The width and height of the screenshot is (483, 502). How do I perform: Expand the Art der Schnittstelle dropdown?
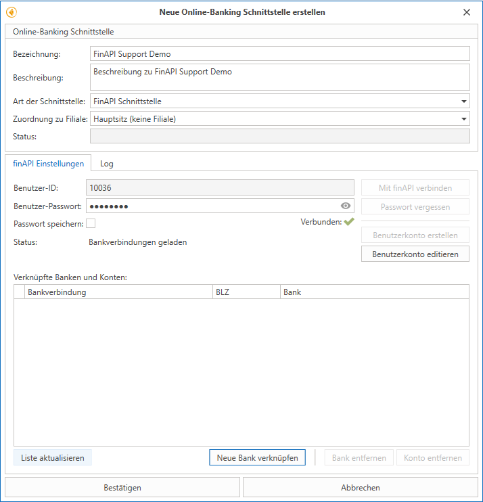click(x=463, y=101)
